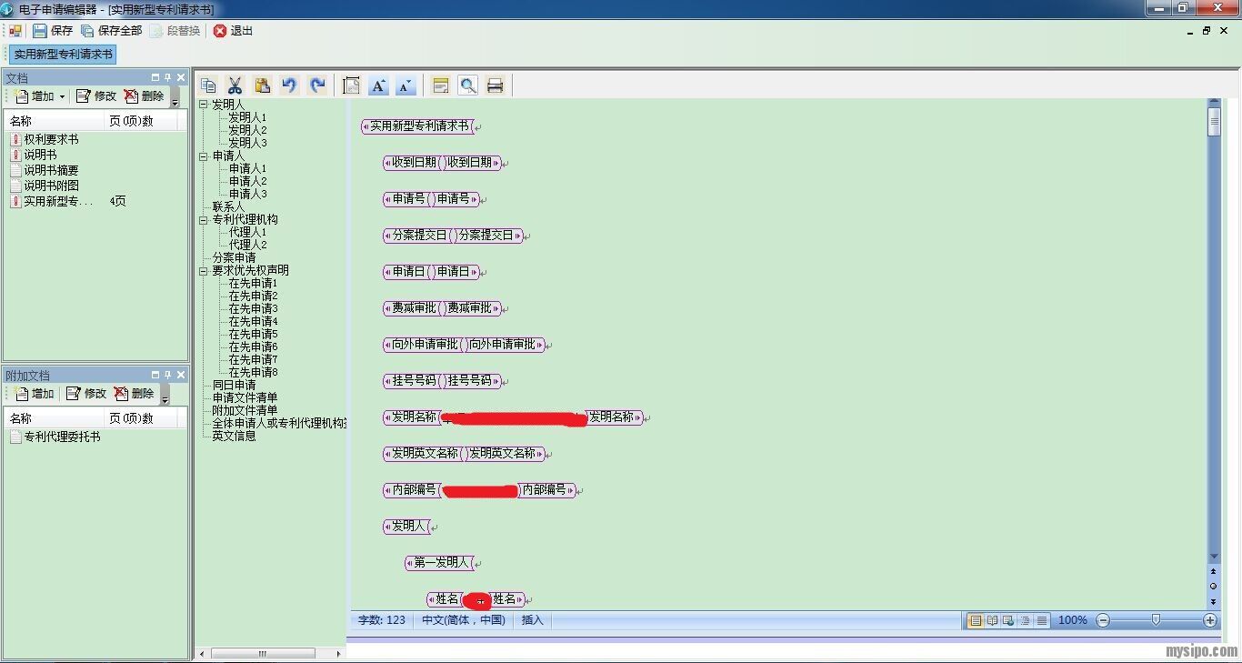1242x663 pixels.
Task: Decrease font size with shrink-A icon
Action: coord(406,85)
